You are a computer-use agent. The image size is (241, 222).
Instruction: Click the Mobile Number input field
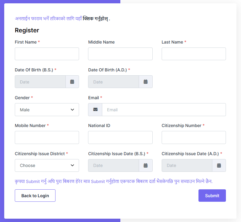(x=47, y=138)
